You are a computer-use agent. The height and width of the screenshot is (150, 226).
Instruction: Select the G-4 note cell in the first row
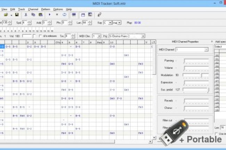coord(36,47)
